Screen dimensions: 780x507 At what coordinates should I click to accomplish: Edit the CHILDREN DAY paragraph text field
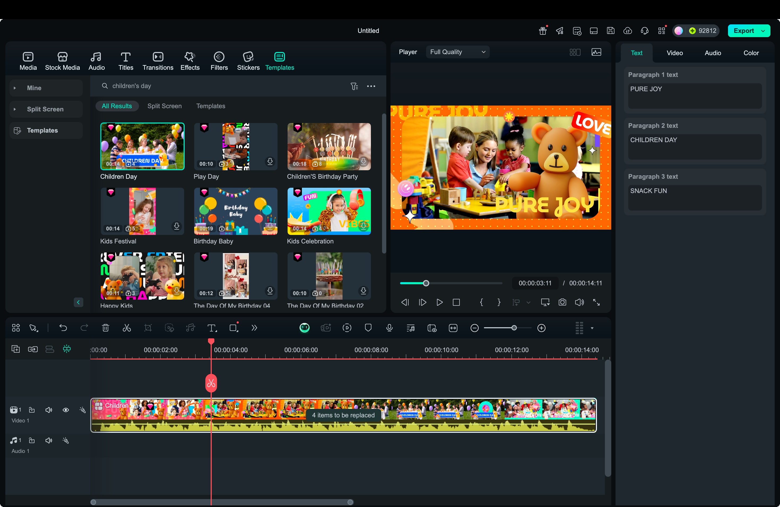695,147
